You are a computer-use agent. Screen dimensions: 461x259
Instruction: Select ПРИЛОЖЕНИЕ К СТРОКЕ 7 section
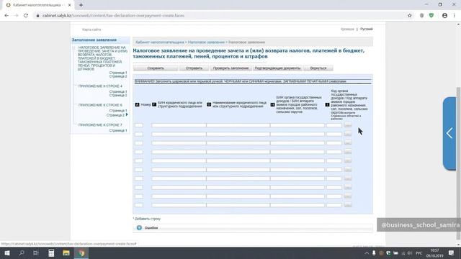100,125
